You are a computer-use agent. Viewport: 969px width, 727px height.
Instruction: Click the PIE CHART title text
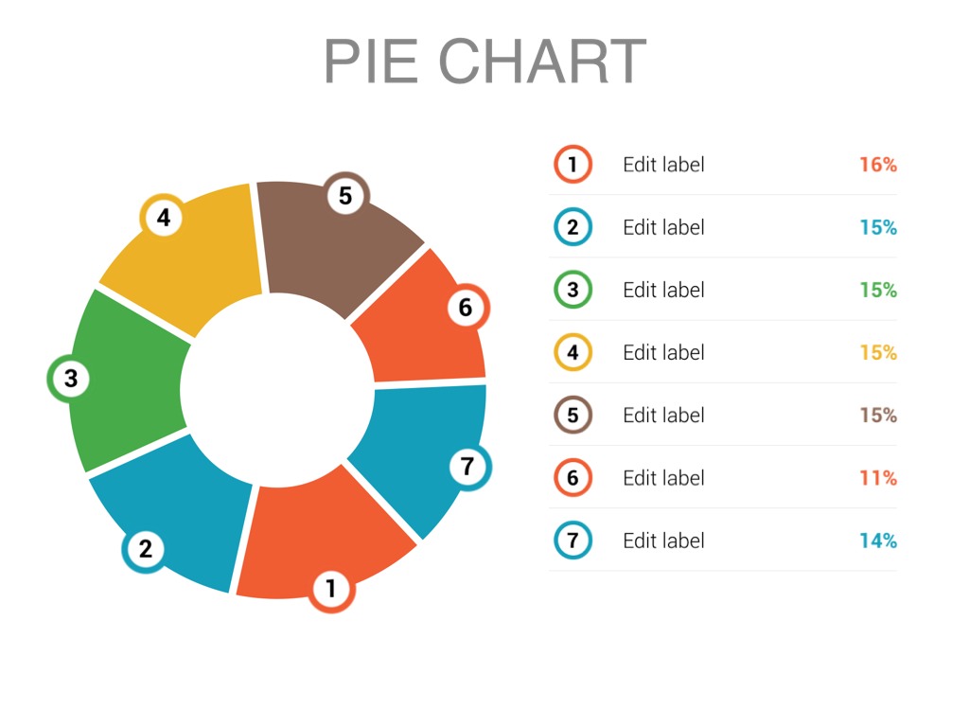484,62
